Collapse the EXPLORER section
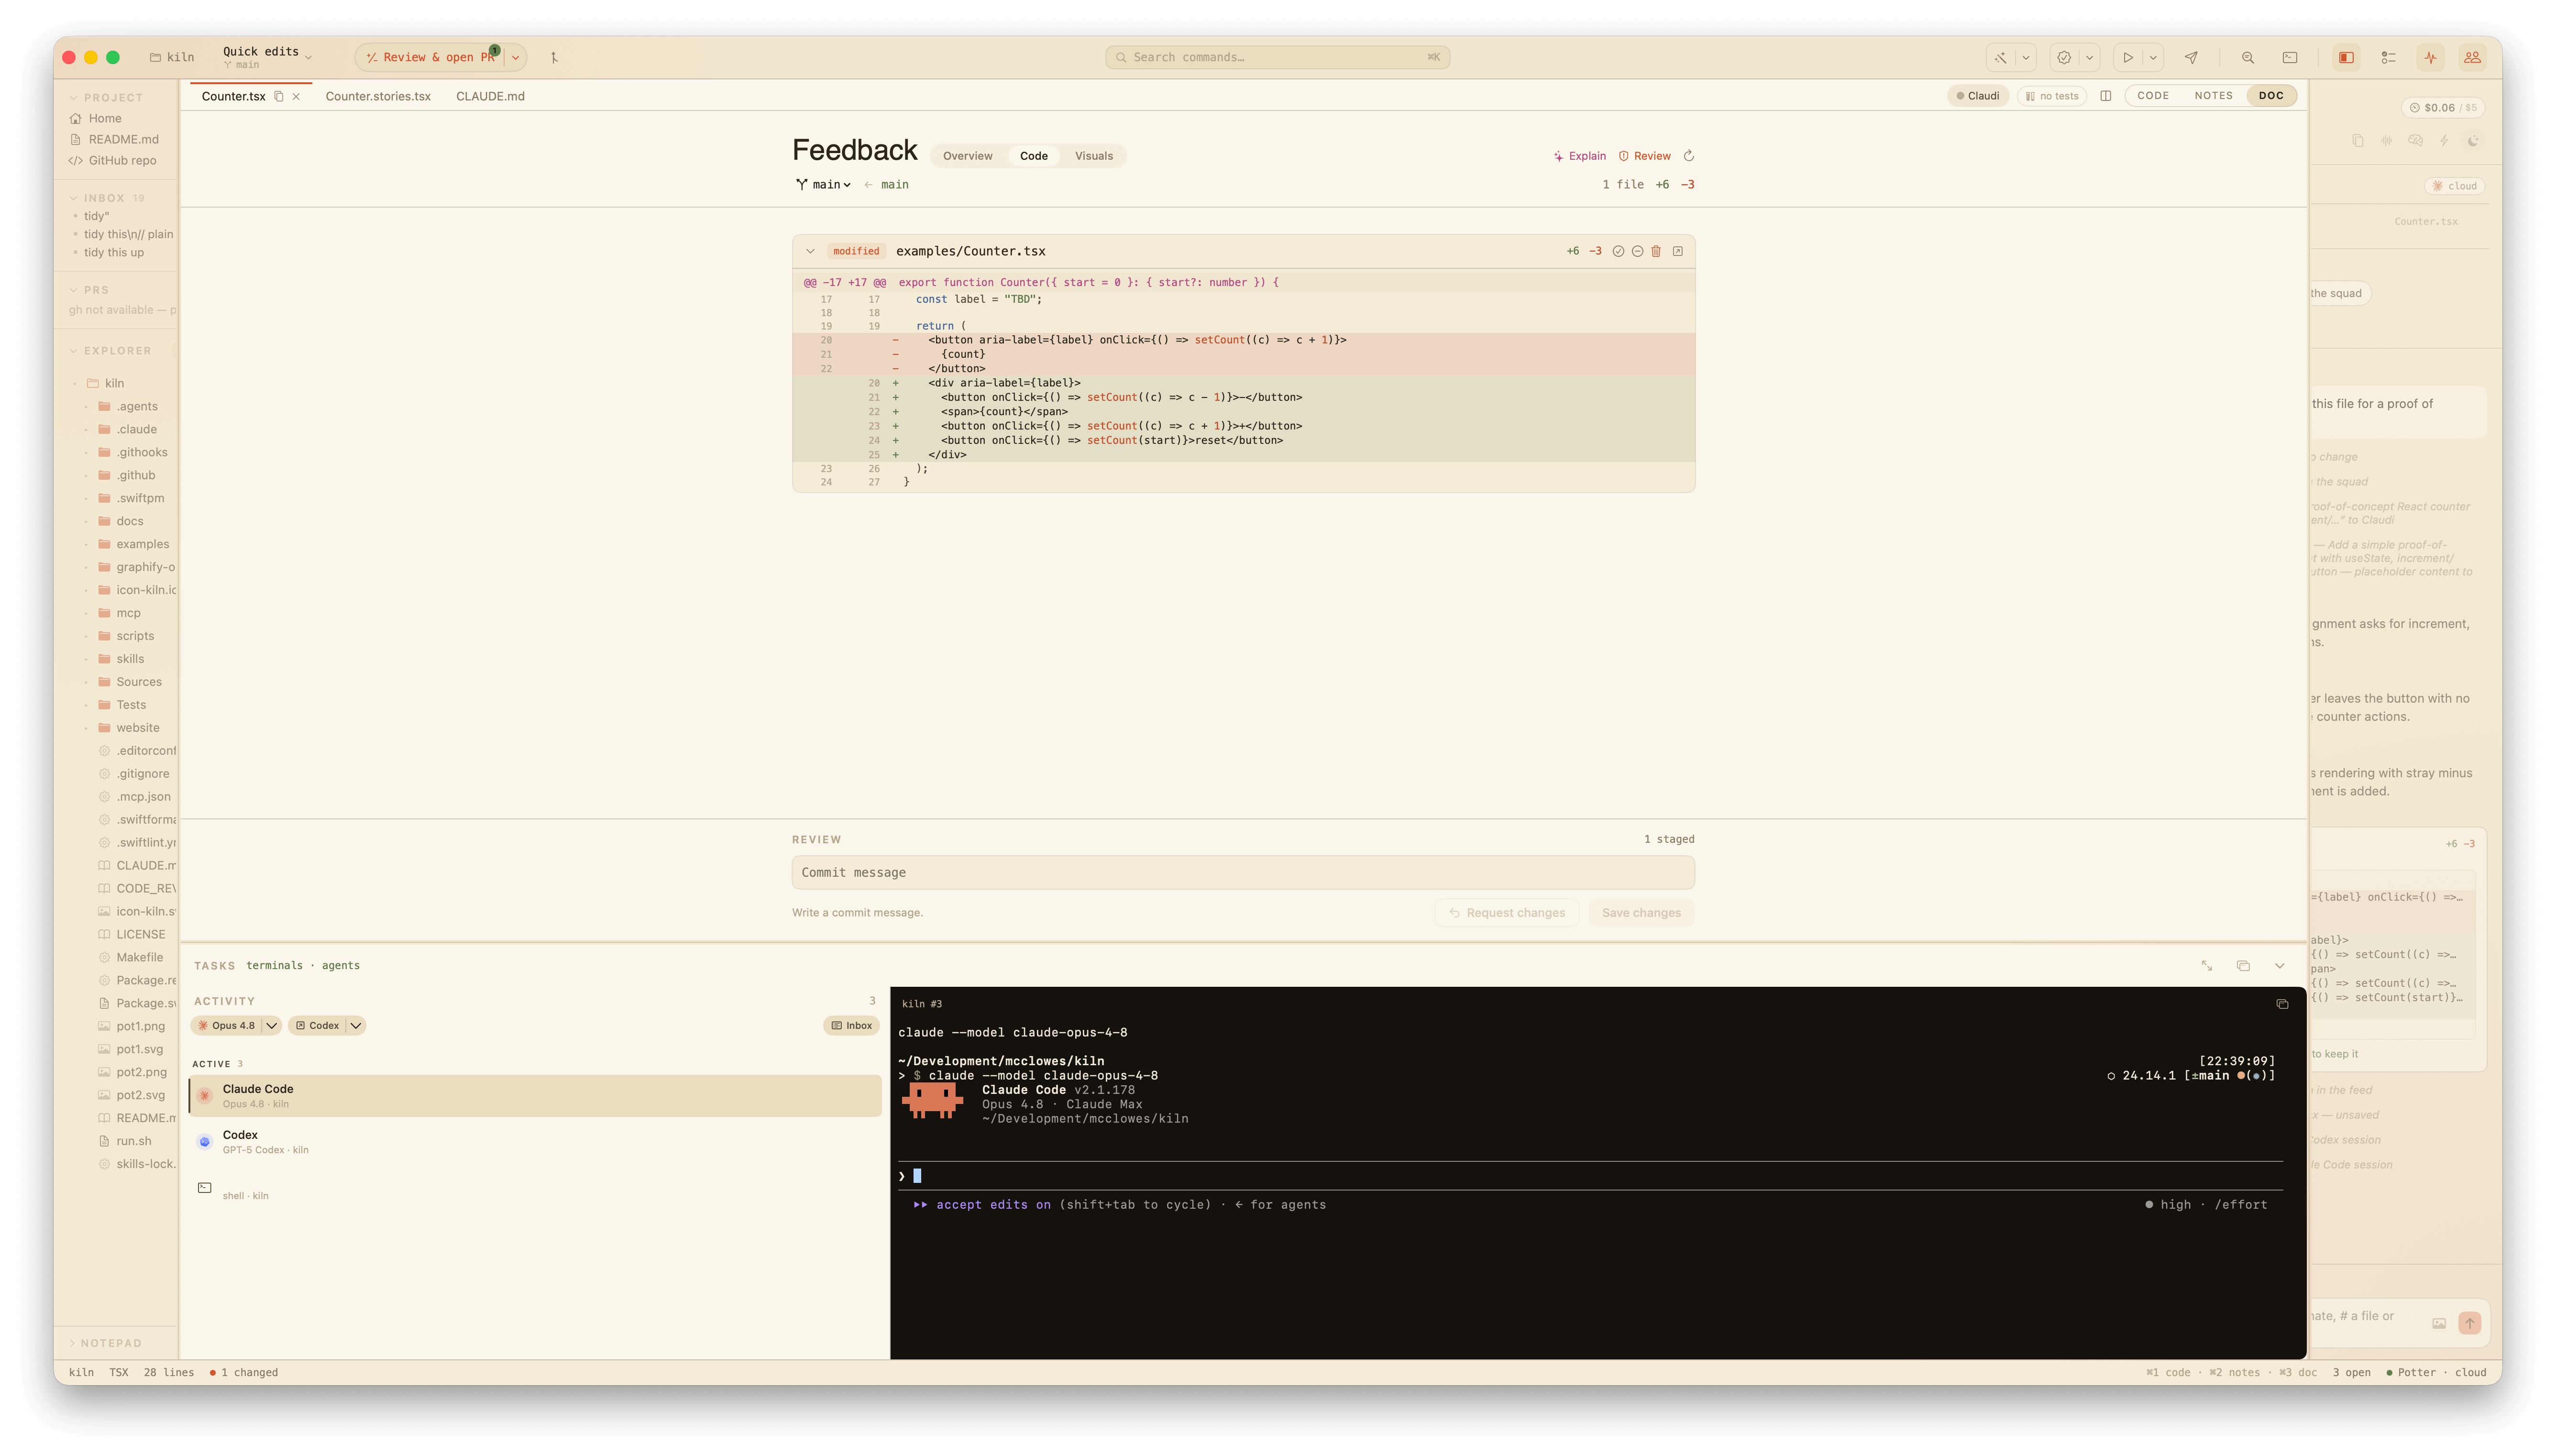This screenshot has width=2556, height=1456. (x=110, y=351)
